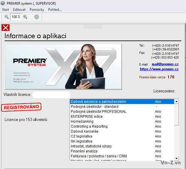Click the PREMIER System X7 banner image

(x=63, y=66)
